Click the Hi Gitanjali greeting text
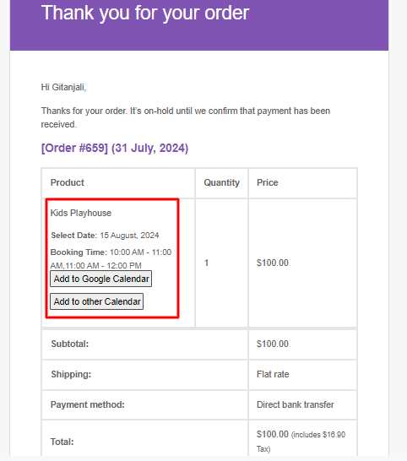This screenshot has height=461, width=407. click(x=63, y=87)
